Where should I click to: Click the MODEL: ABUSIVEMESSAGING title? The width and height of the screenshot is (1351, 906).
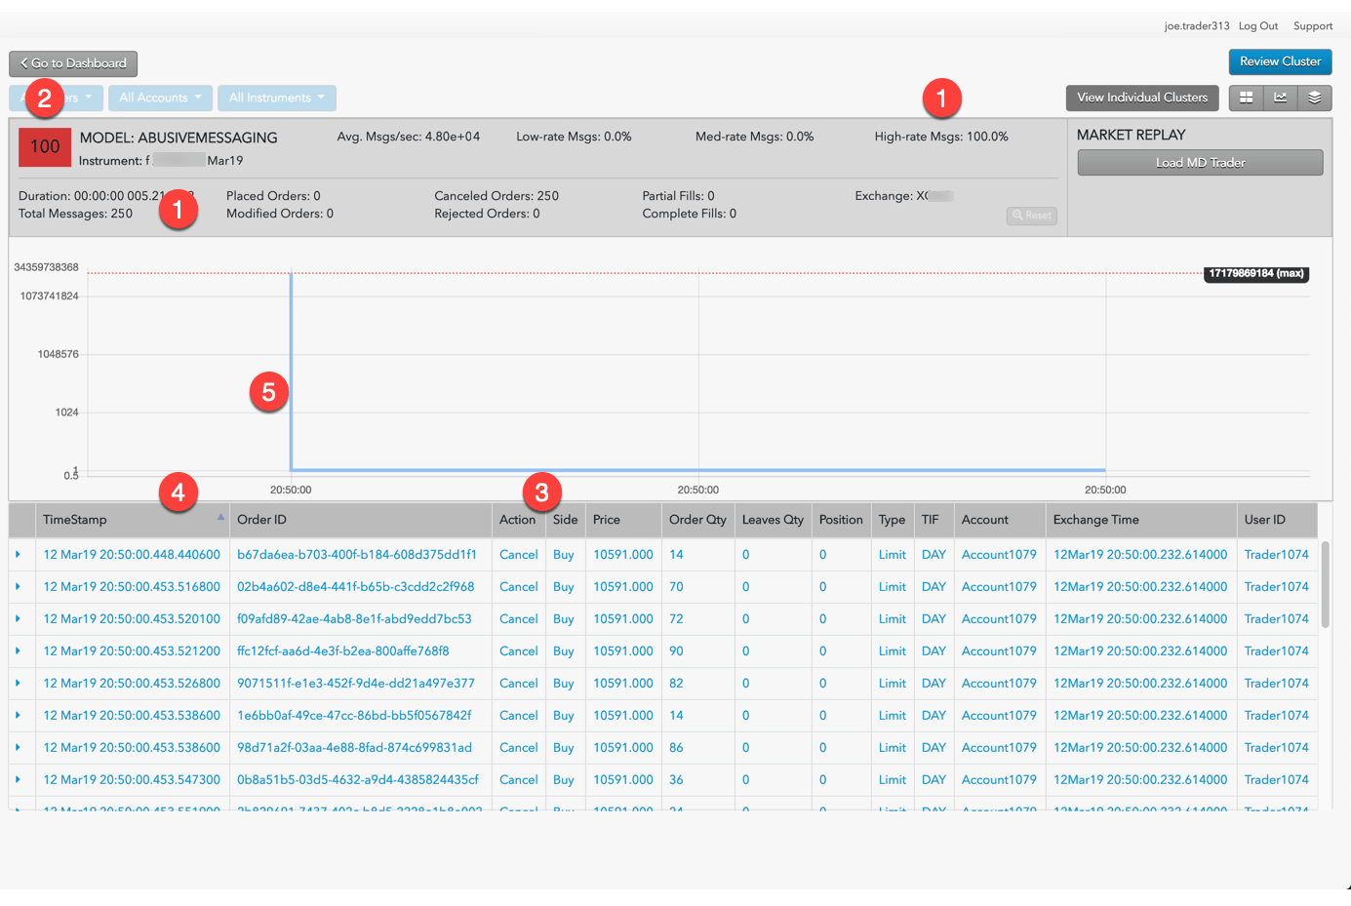click(x=179, y=138)
